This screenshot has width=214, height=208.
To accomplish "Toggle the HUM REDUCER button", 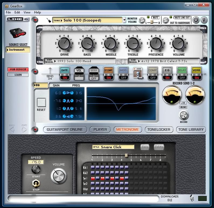I will click(18, 69).
